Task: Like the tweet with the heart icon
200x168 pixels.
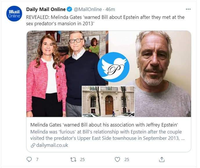Action: (x=117, y=160)
